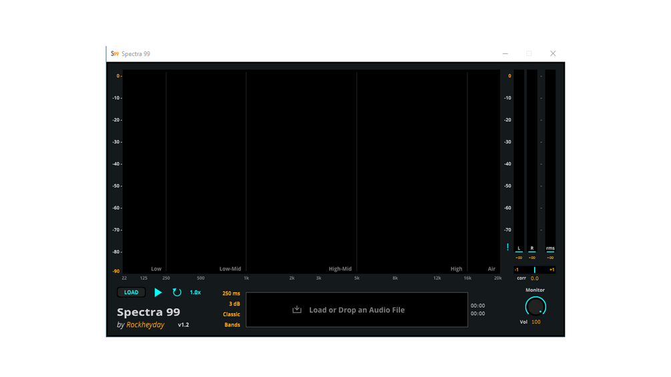The image size is (671, 377).
Task: Click Load or Drop an Audio File area
Action: pyautogui.click(x=357, y=310)
